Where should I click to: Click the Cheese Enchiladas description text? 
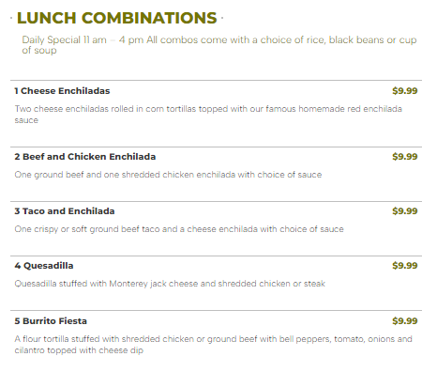(208, 115)
